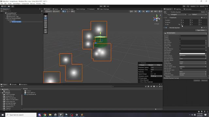Click the Project panel hidden packages eye icon
Image resolution: width=209 pixels, height=117 pixels.
coord(161,86)
